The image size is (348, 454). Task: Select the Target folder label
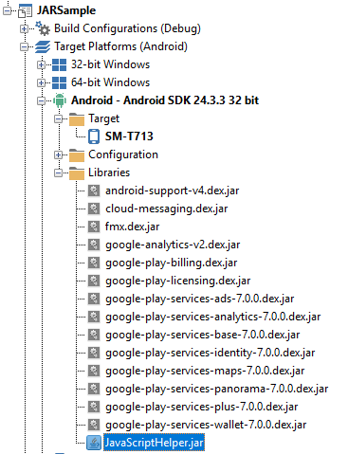[103, 119]
